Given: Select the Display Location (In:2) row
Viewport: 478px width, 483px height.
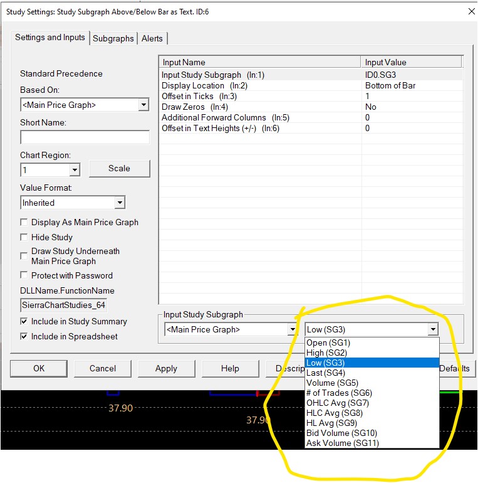Looking at the screenshot, I should [311, 86].
